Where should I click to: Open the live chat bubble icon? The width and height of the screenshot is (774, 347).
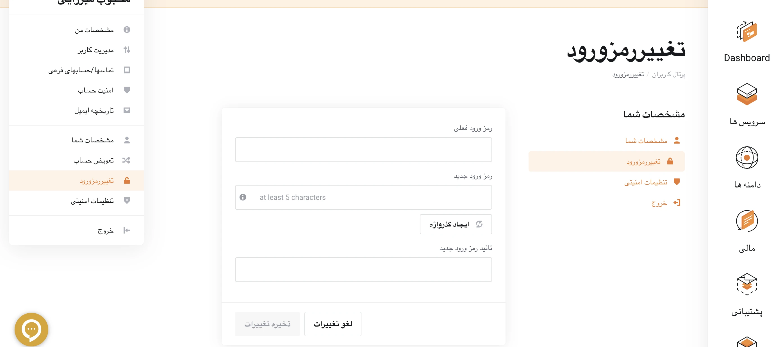31,329
